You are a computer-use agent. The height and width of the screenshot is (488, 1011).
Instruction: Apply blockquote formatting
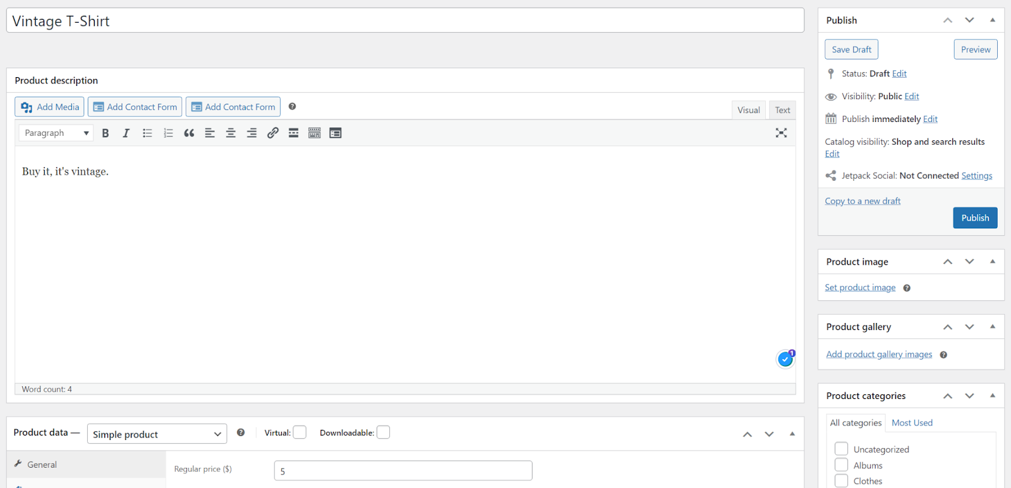[x=189, y=133]
